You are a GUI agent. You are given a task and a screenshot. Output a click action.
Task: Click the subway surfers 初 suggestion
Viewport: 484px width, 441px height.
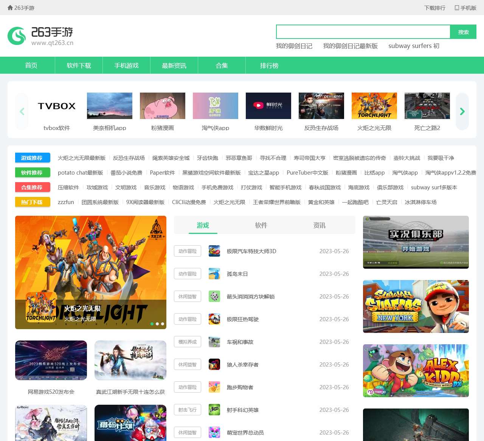click(414, 46)
